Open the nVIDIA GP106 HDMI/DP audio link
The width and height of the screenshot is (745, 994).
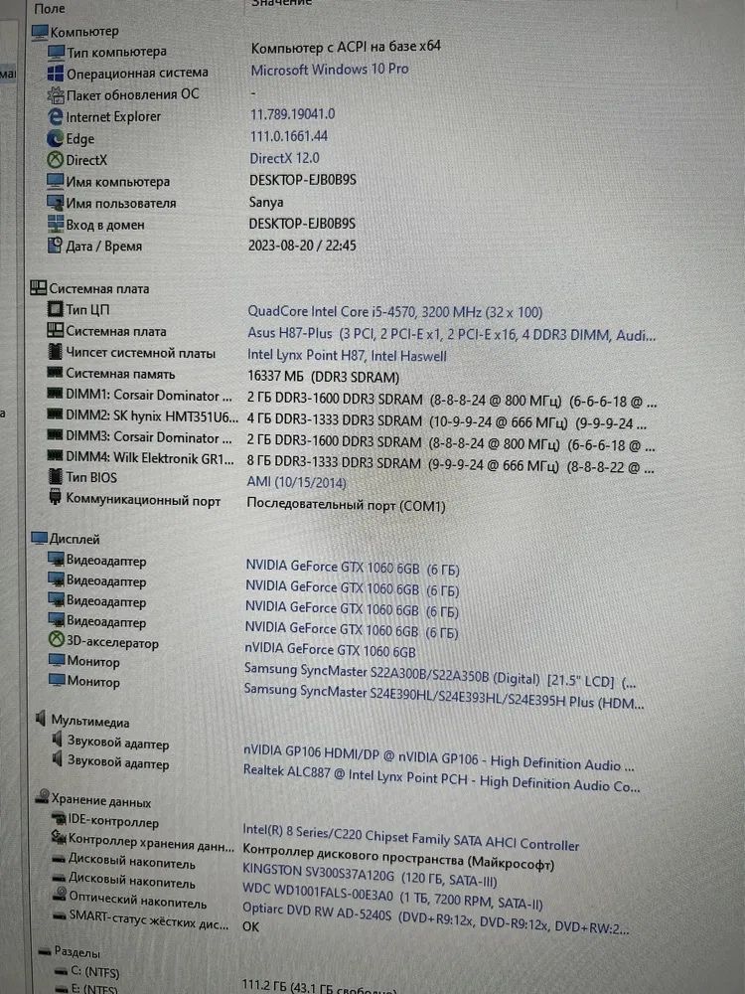pos(438,756)
